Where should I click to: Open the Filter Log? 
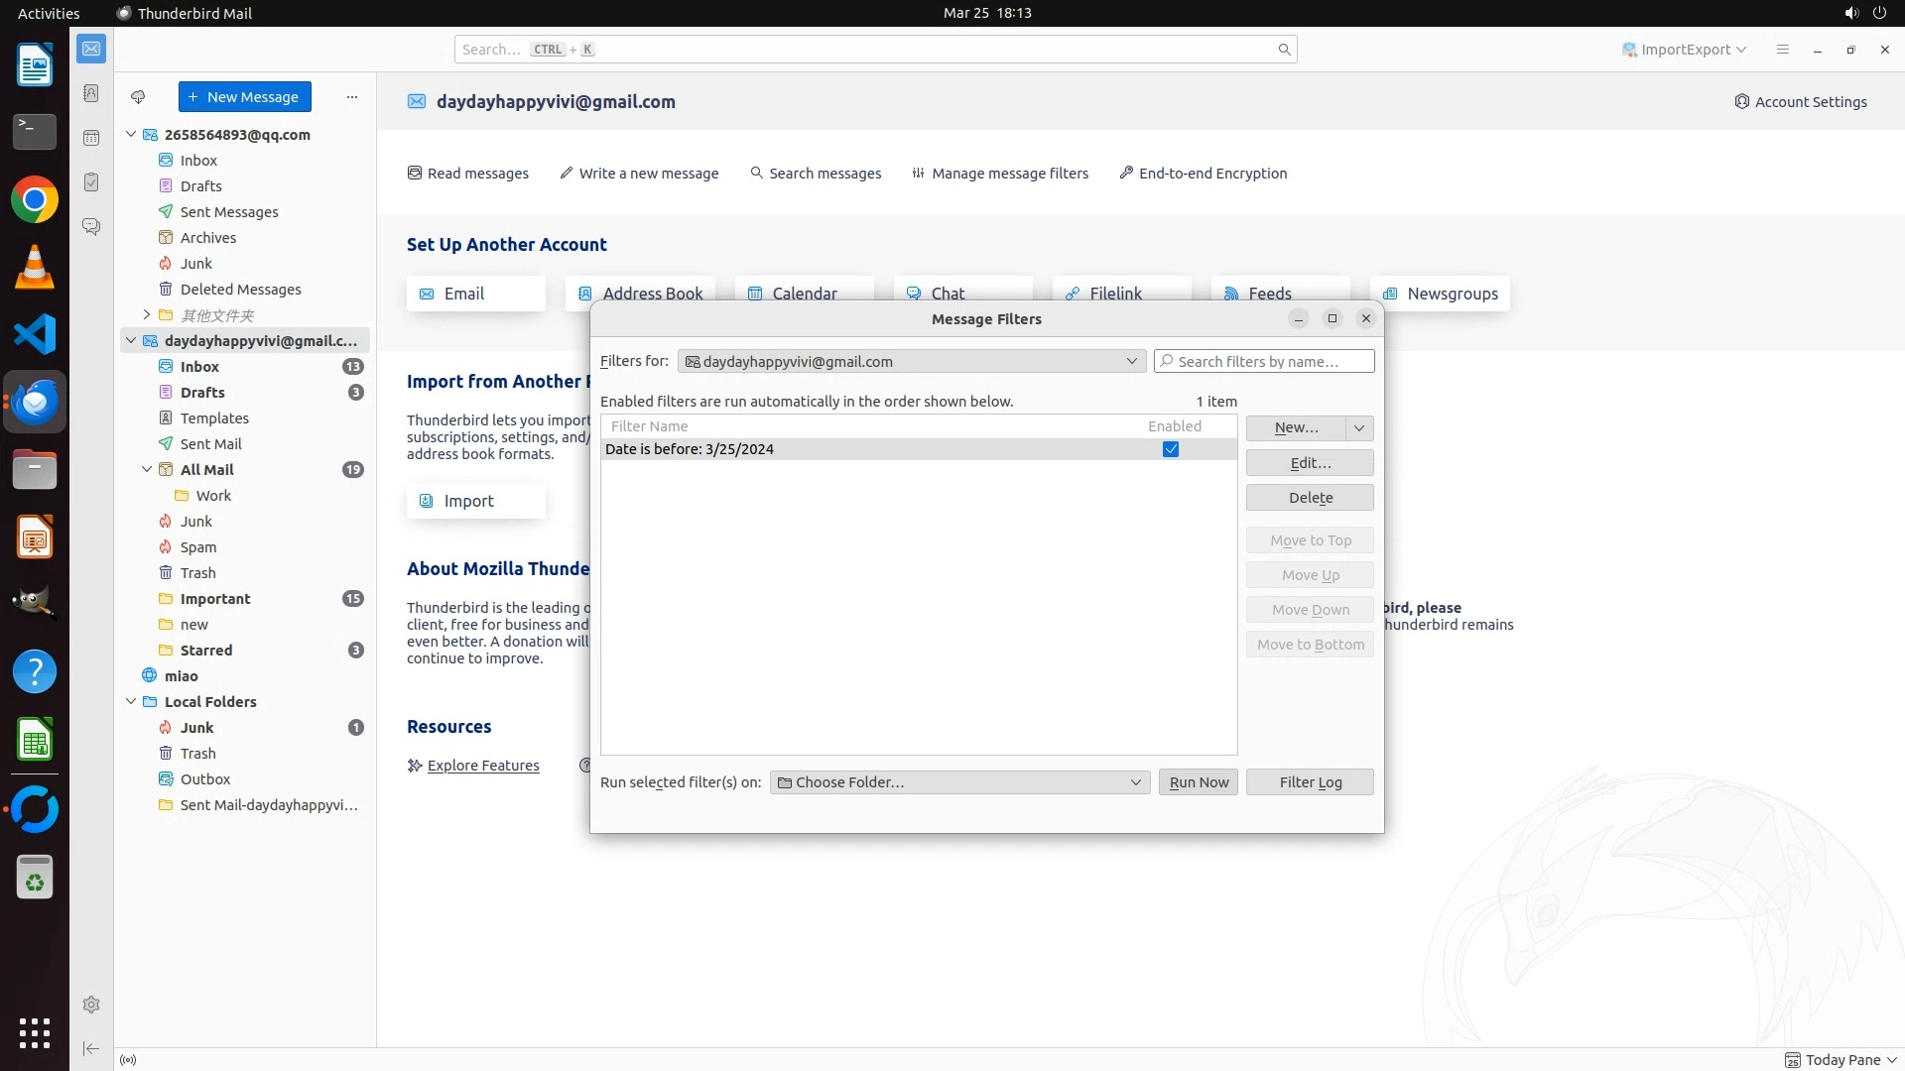click(1310, 782)
